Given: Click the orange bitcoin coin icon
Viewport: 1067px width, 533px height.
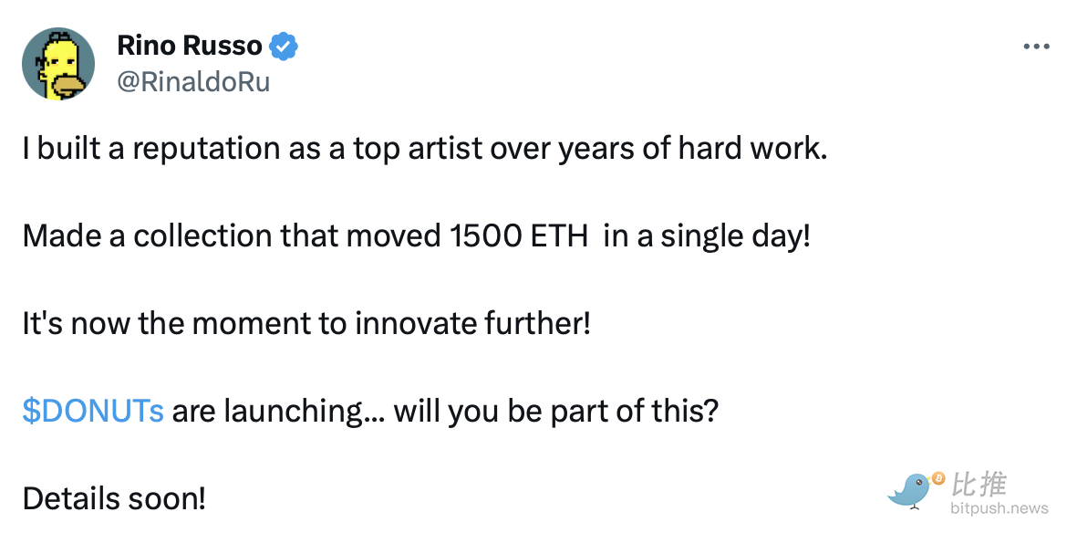Looking at the screenshot, I should point(939,479).
